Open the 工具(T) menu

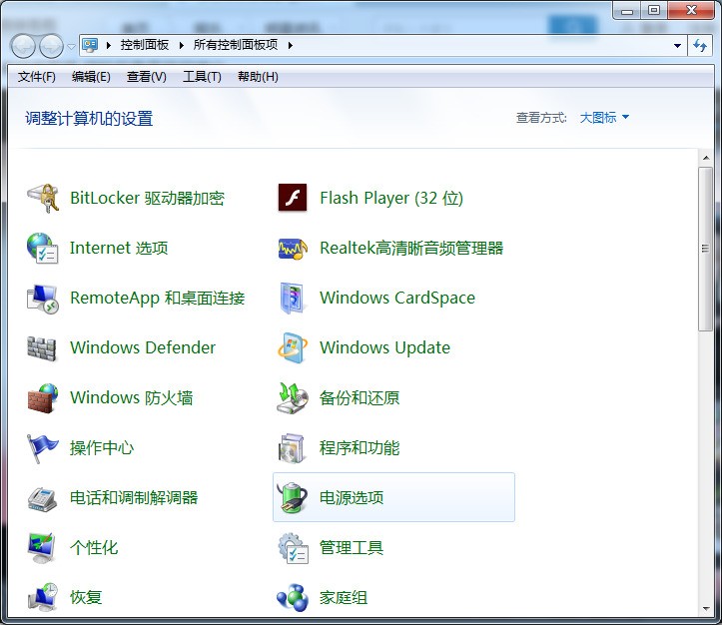(202, 77)
